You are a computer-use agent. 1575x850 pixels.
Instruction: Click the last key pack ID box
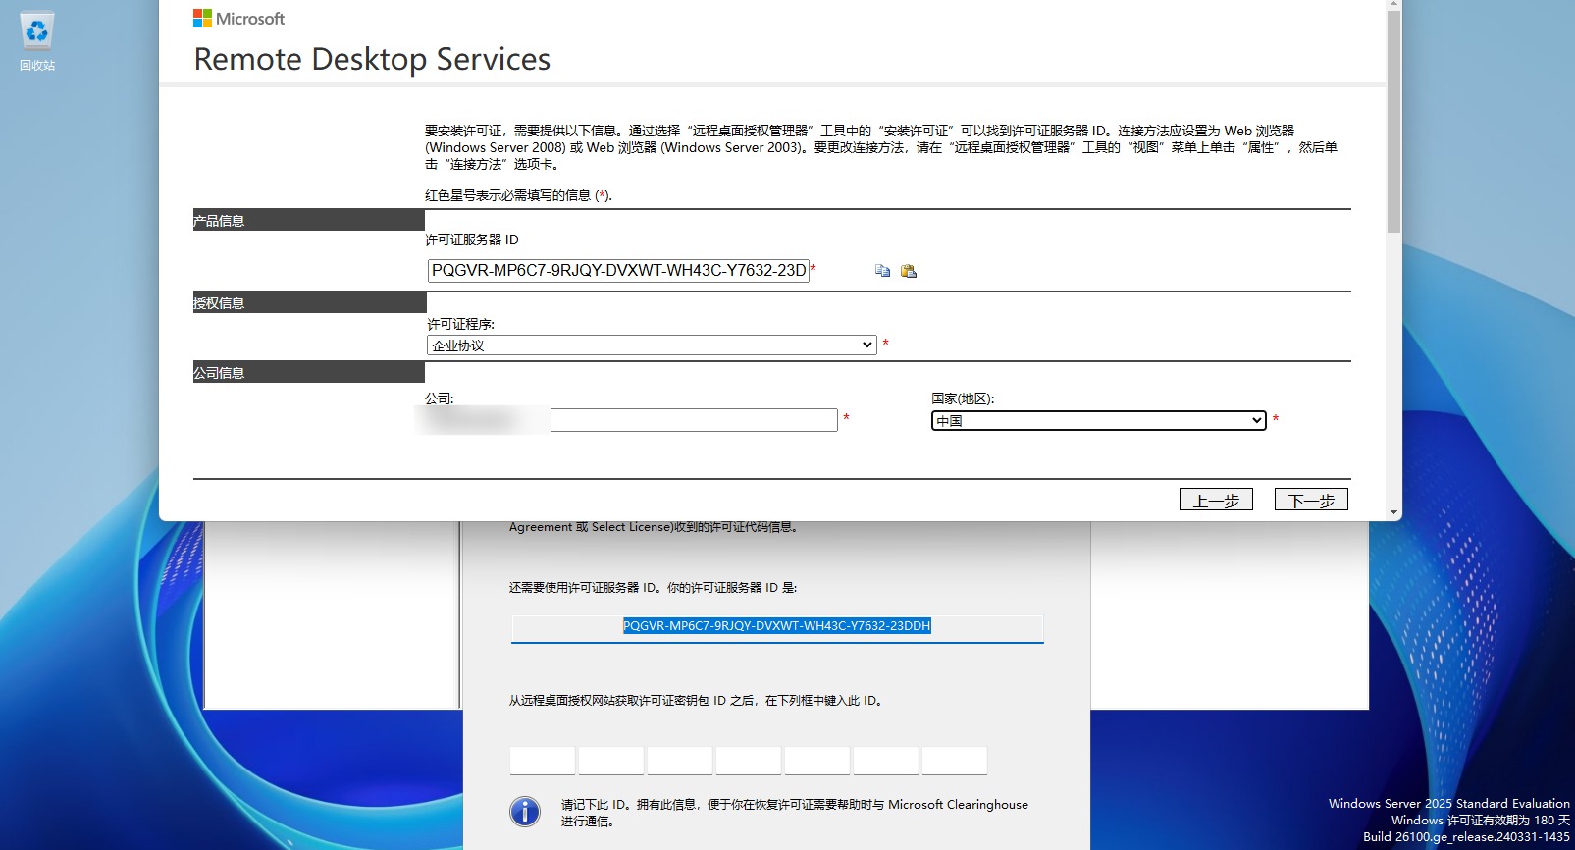click(x=955, y=761)
